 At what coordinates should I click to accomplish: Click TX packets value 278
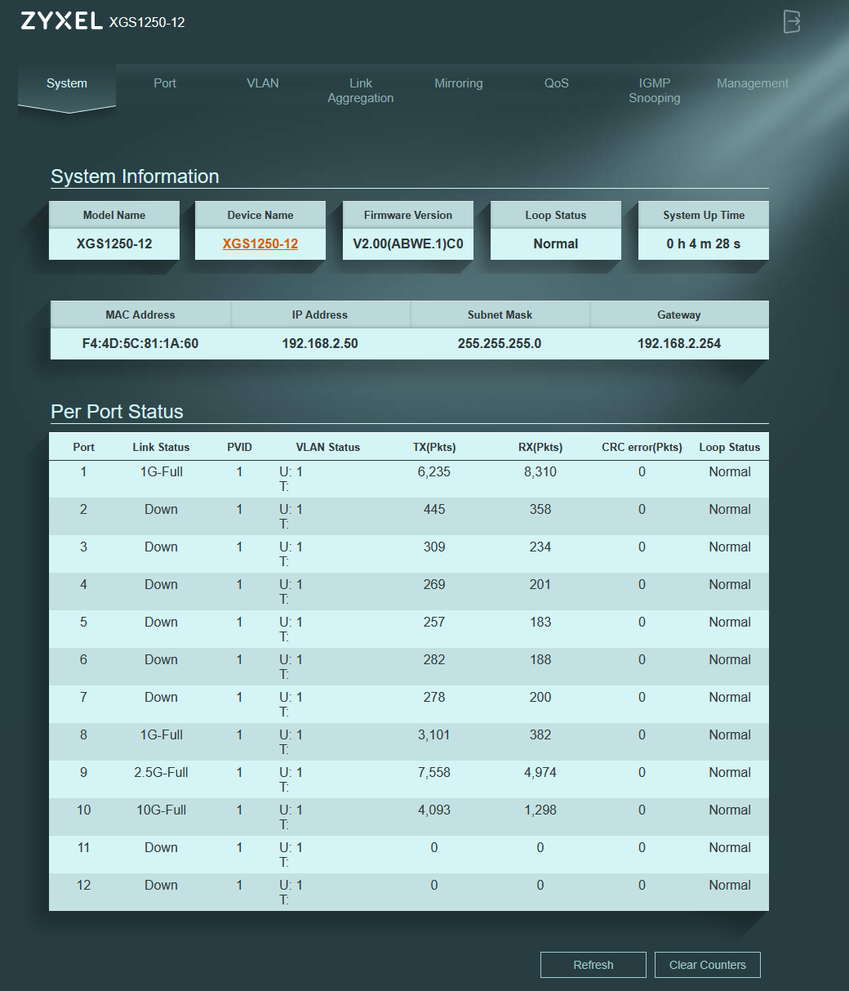point(434,697)
